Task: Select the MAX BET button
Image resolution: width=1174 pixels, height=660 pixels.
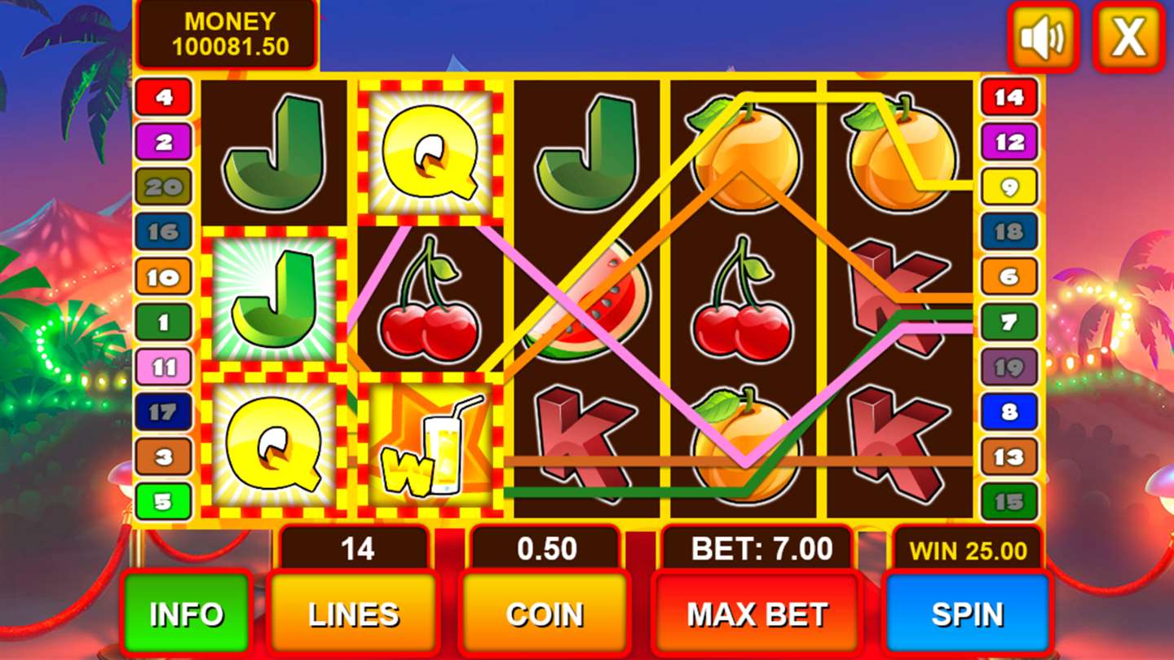Action: [x=757, y=614]
